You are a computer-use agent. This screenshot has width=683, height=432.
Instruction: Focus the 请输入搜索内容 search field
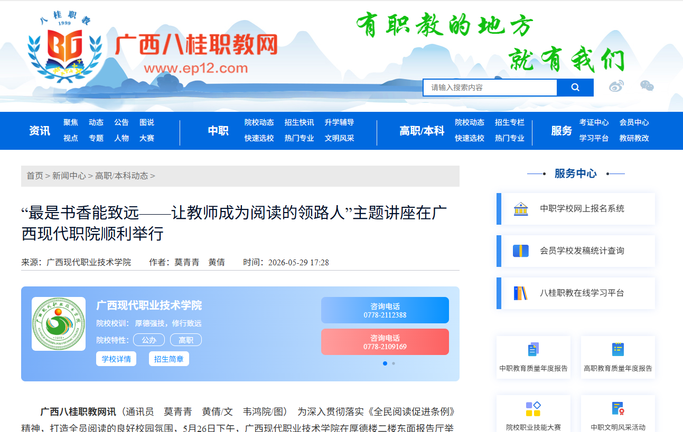pyautogui.click(x=490, y=88)
